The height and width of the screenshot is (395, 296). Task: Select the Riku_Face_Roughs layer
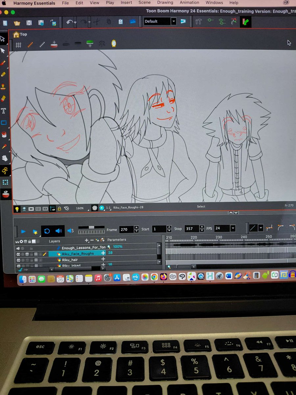pos(78,253)
